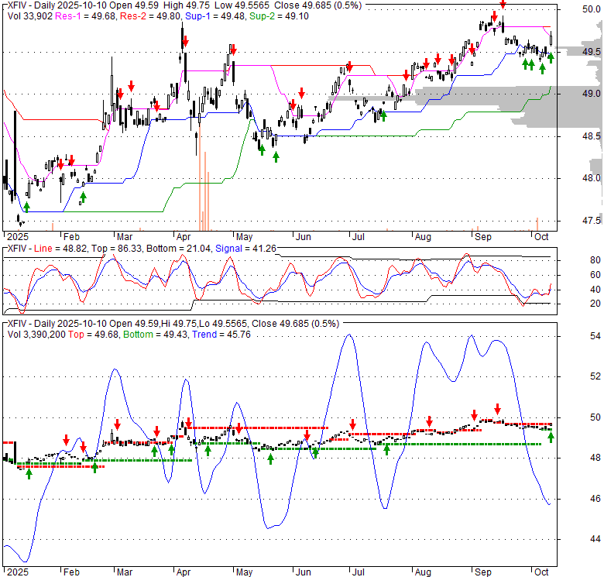Click green up arrow below mid-May candles in top chart
This screenshot has width=604, height=577.
click(276, 156)
